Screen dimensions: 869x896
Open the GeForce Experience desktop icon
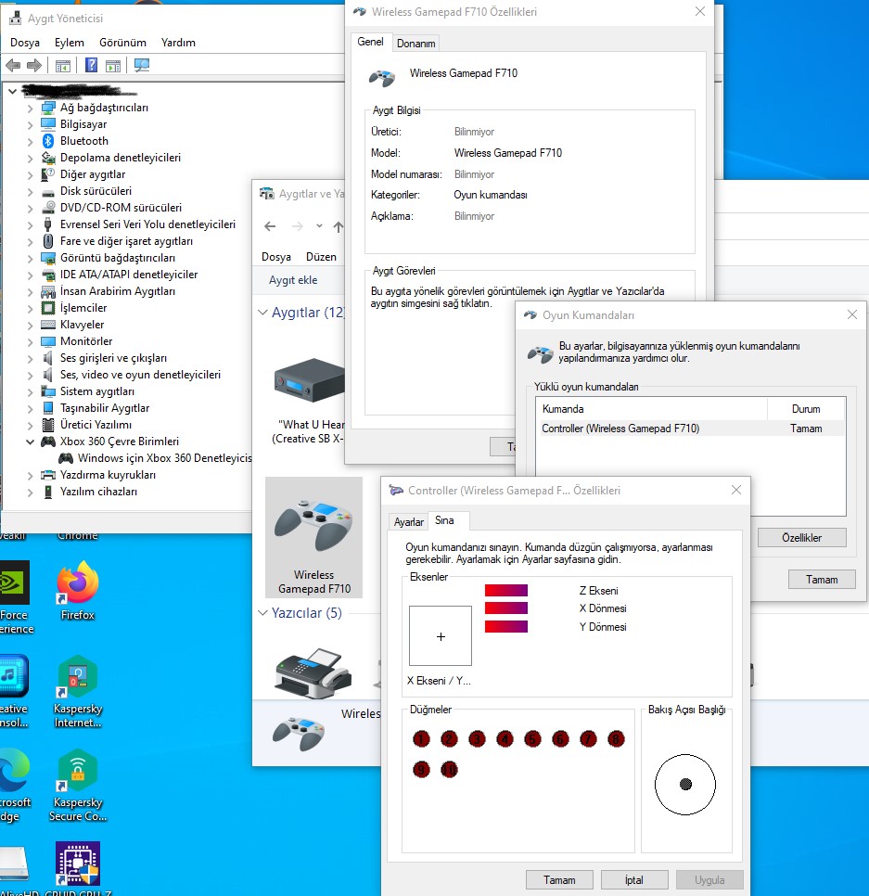15,597
